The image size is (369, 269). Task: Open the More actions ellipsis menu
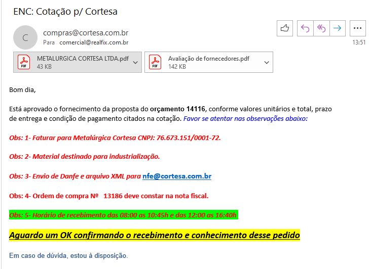(357, 28)
